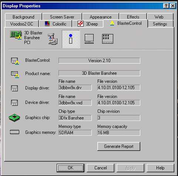
Task: Confirm with the OK button
Action: click(x=70, y=168)
